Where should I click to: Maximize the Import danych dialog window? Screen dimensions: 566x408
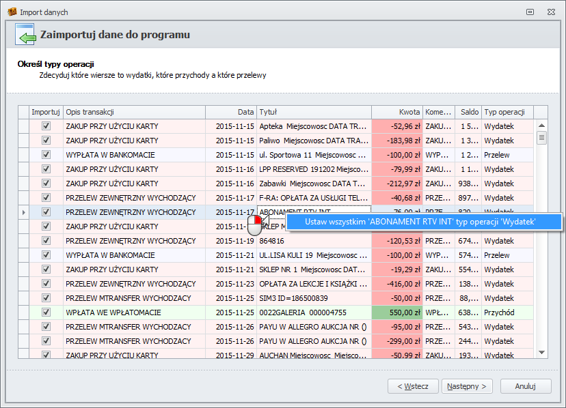(530, 12)
